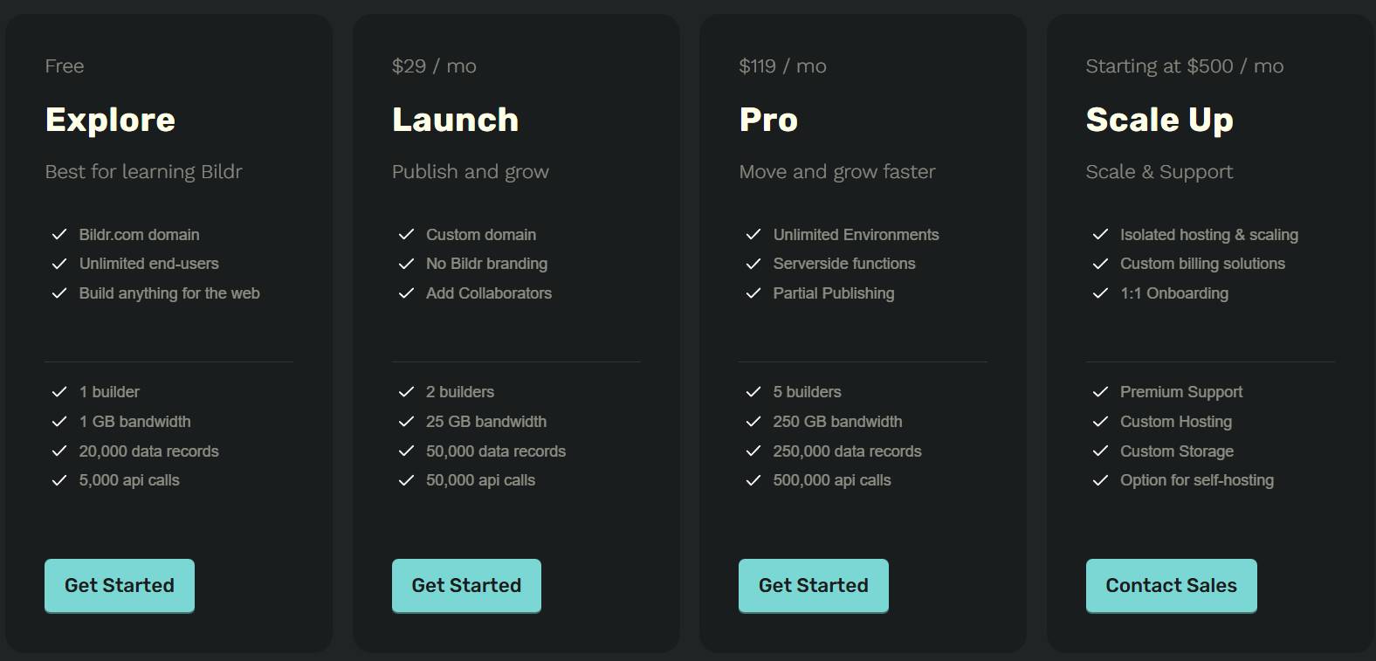Click the checkmark beside Unlimited Environments
The height and width of the screenshot is (661, 1376).
click(x=753, y=234)
